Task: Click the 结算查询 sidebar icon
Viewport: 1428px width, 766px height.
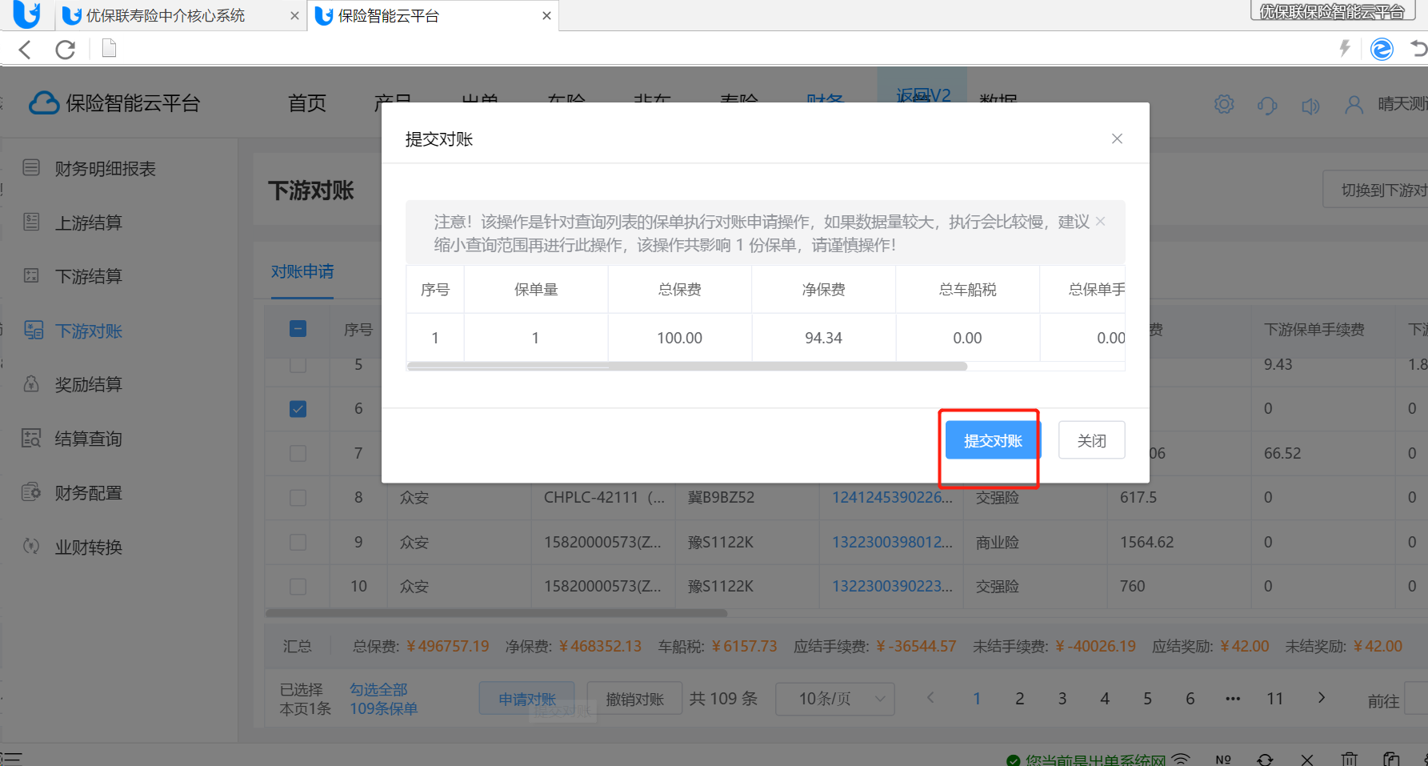Action: tap(31, 438)
